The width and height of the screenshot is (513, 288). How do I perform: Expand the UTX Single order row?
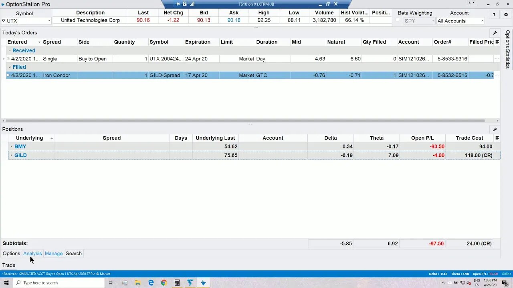pos(8,59)
